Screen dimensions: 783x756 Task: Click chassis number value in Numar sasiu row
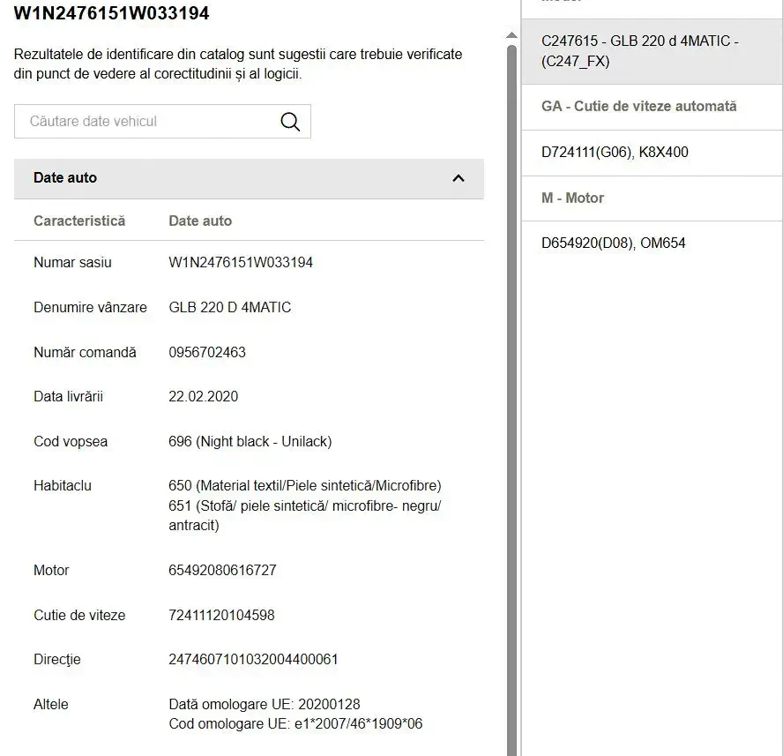point(241,262)
